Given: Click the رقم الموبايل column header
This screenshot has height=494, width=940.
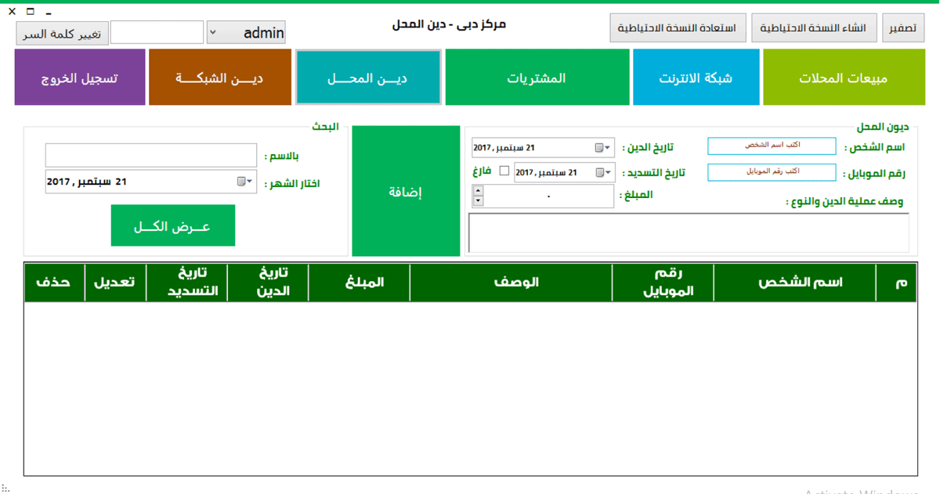Looking at the screenshot, I should (663, 283).
